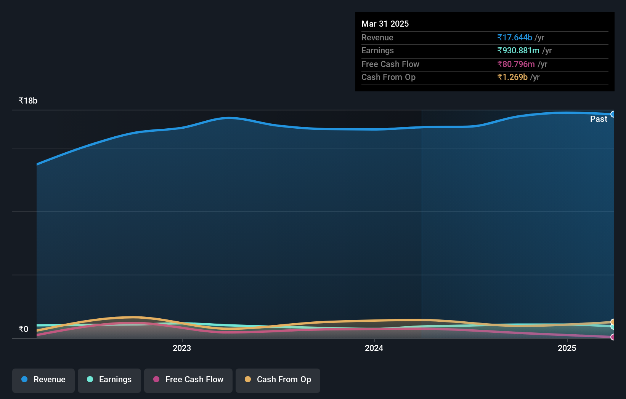The height and width of the screenshot is (399, 626).
Task: Click the Revenue row label in tooltip
Action: pos(377,38)
